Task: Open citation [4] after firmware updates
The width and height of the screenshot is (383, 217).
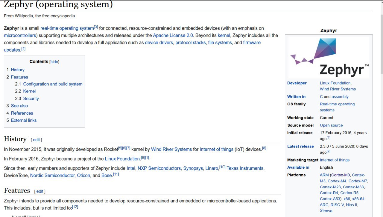Action: click(23, 49)
